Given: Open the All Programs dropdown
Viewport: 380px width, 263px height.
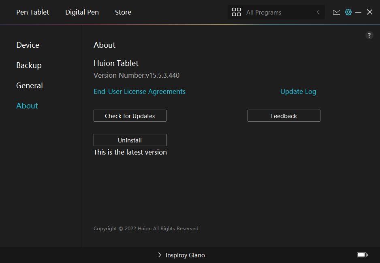Looking at the screenshot, I should [275, 12].
